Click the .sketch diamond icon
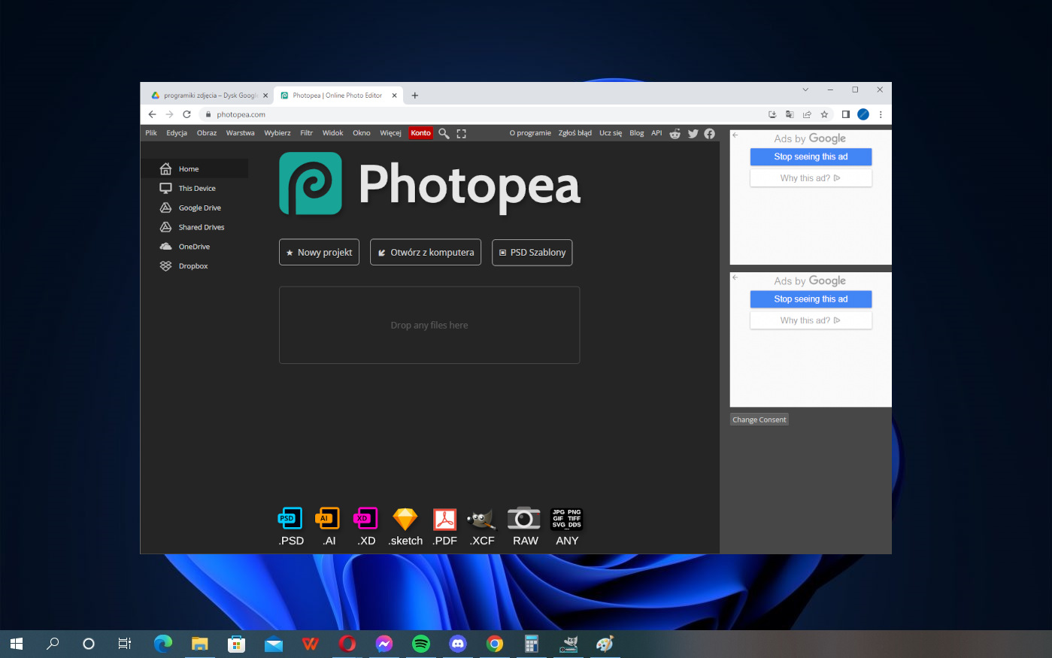Image resolution: width=1052 pixels, height=658 pixels. coord(405,519)
